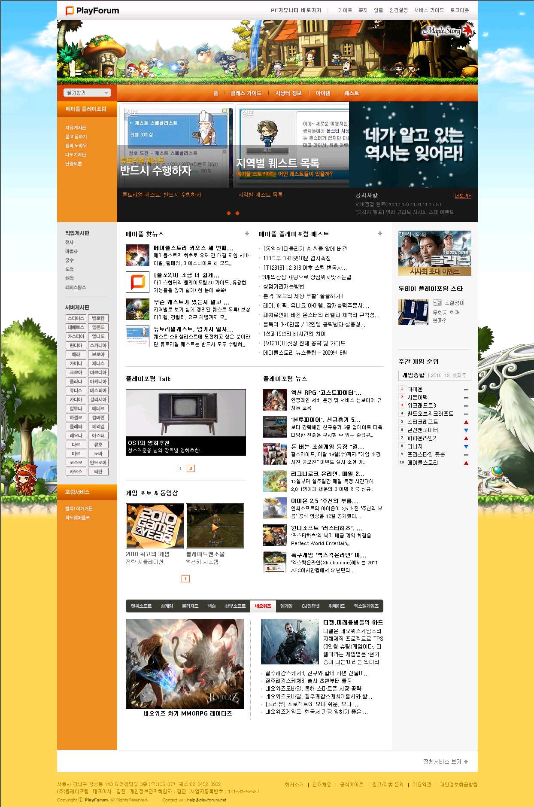The image size is (534, 807).
Task: Select the 스티어스 server button
Action: click(76, 318)
